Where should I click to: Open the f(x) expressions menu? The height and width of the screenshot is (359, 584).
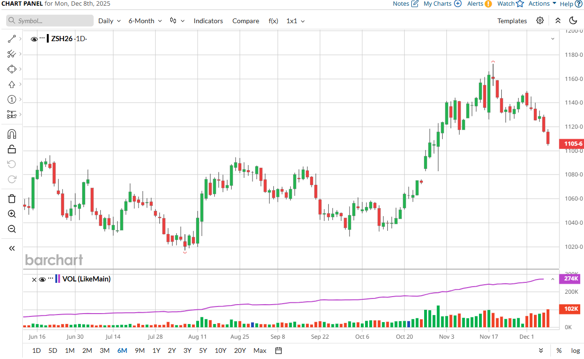click(x=273, y=21)
